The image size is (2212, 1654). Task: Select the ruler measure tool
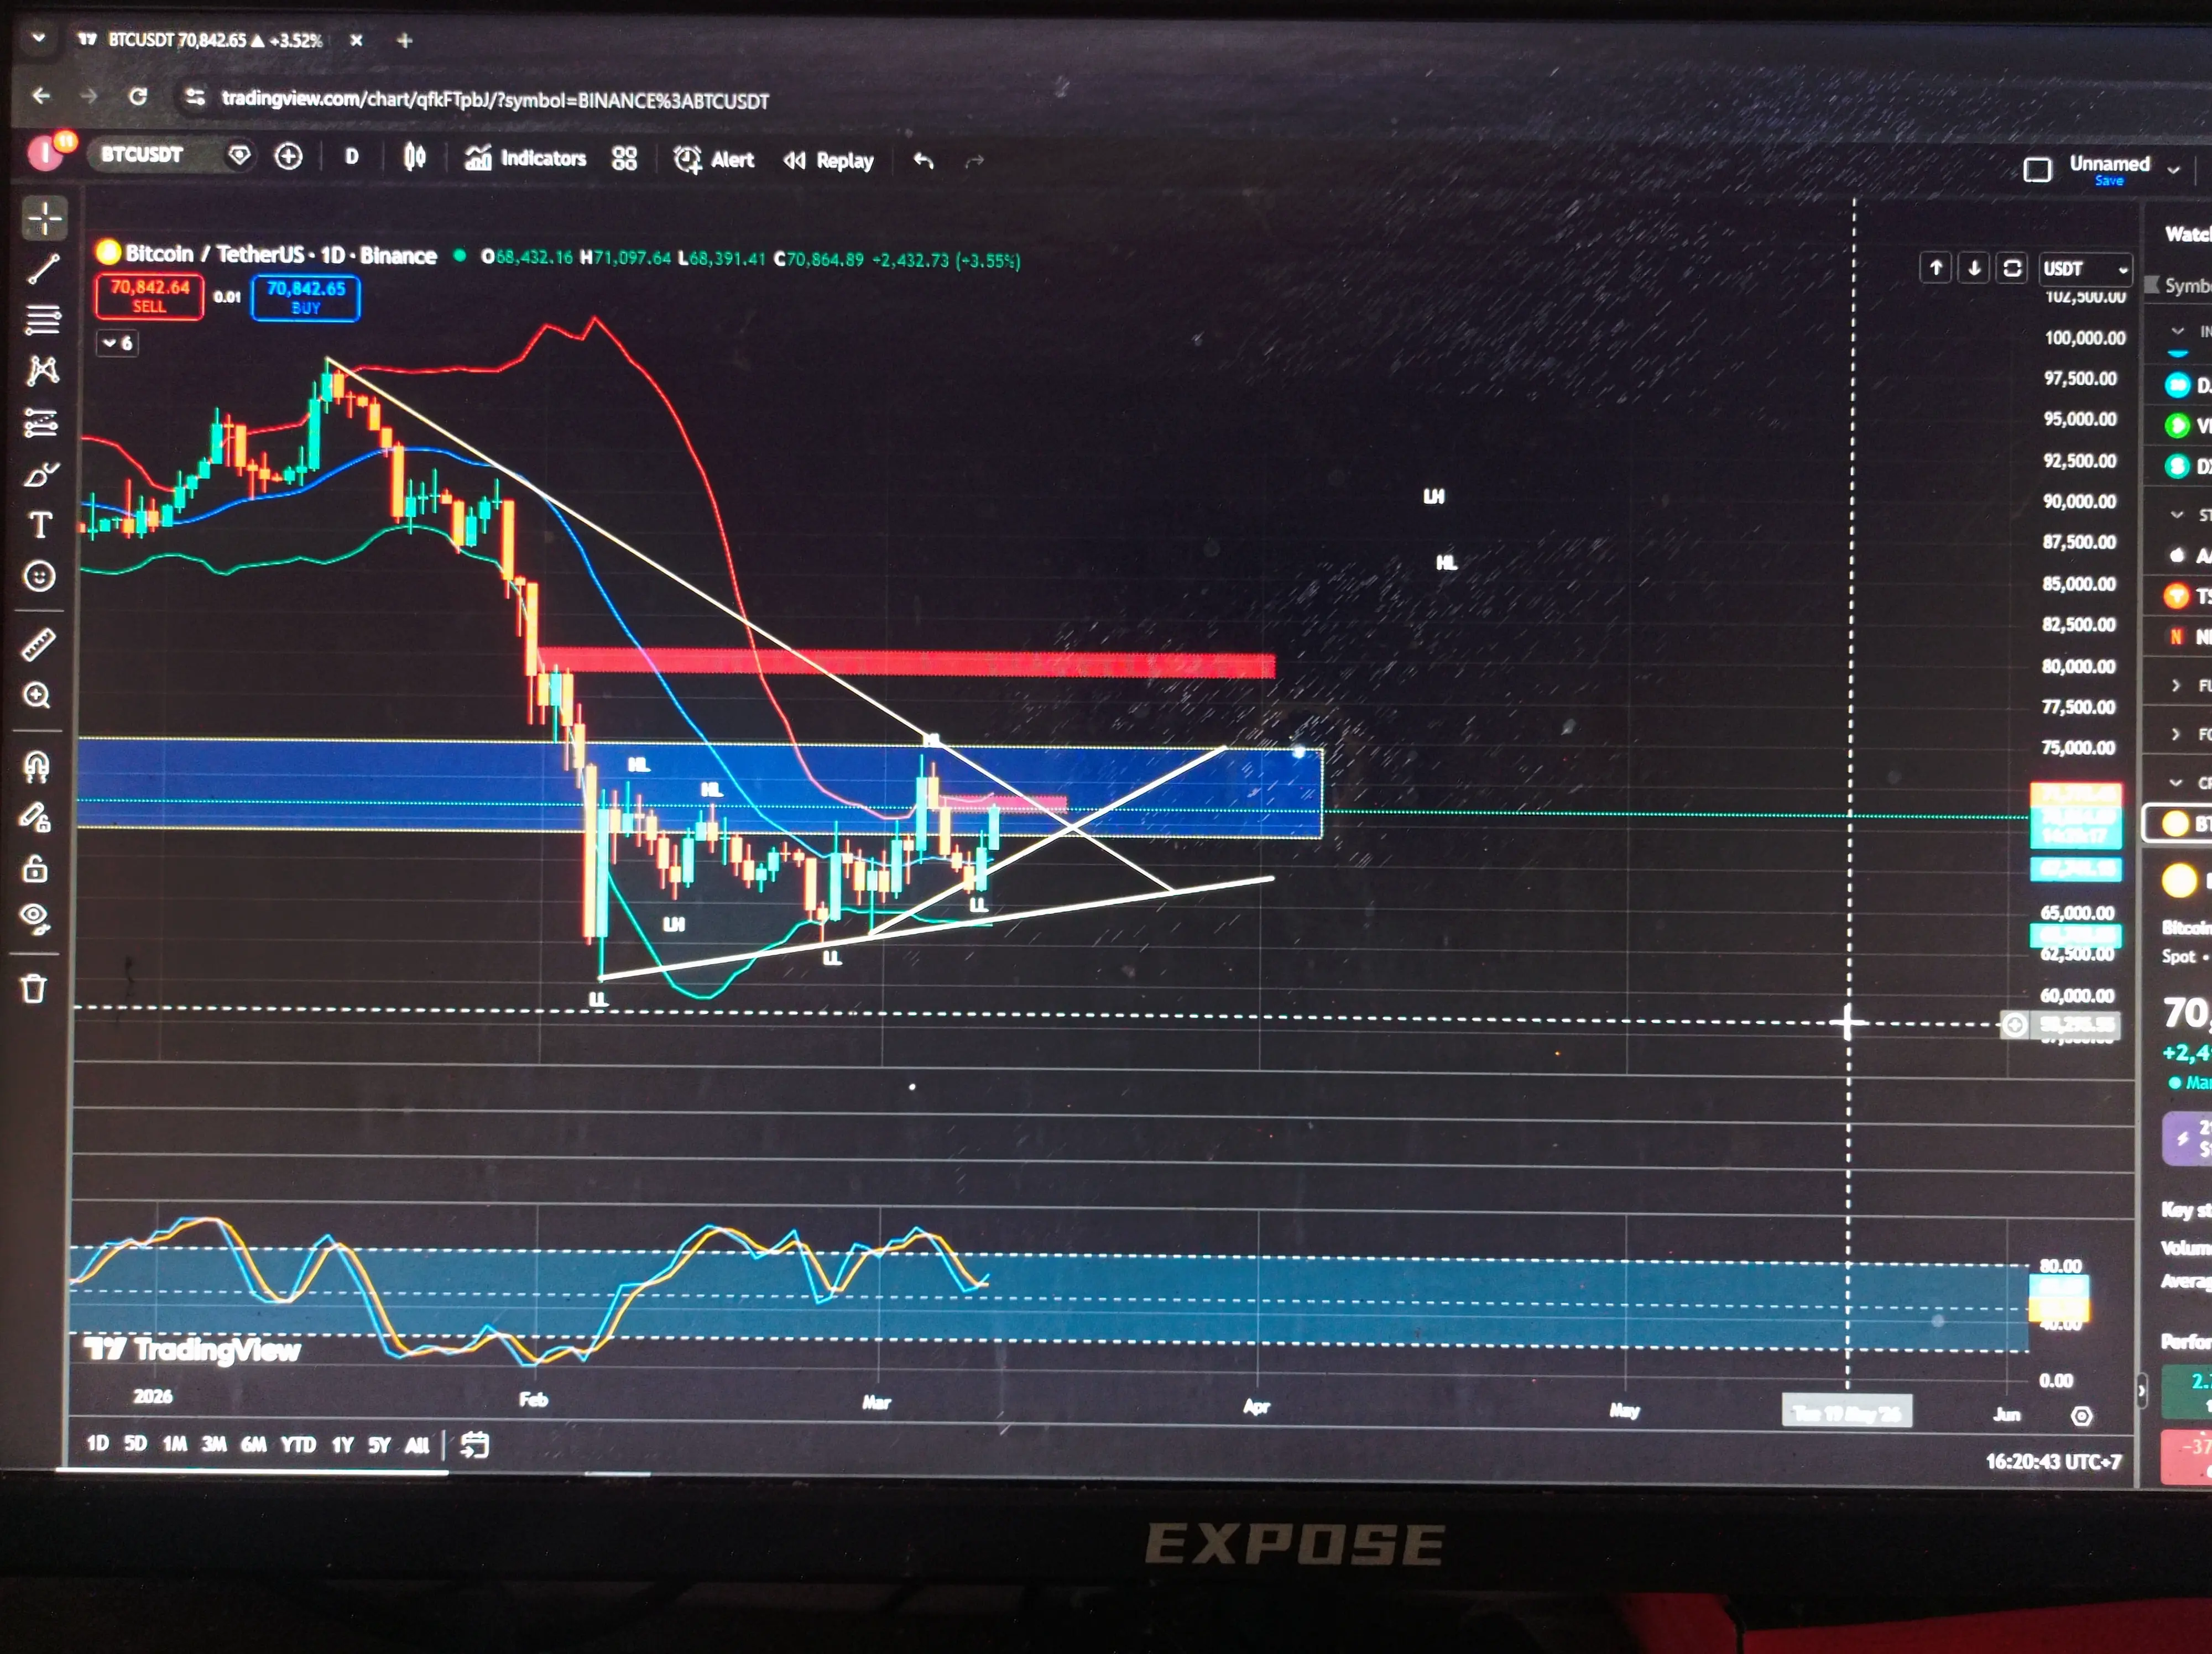click(x=38, y=645)
